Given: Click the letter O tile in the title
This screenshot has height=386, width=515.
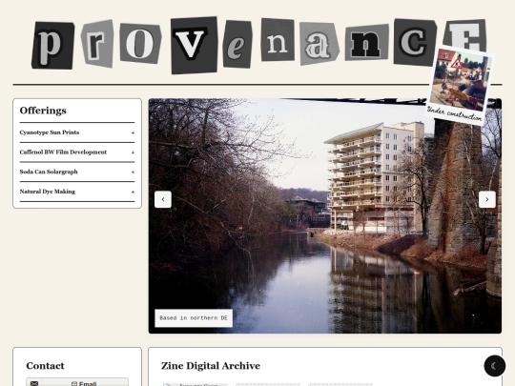Looking at the screenshot, I should pyautogui.click(x=140, y=43).
